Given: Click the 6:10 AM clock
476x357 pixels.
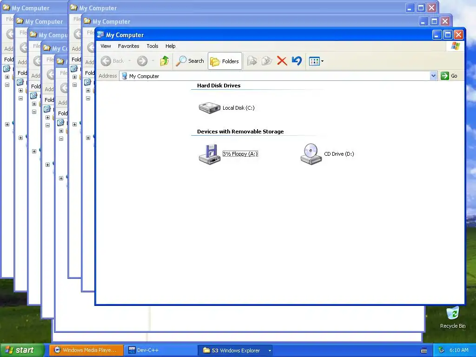Looking at the screenshot, I should (x=459, y=350).
